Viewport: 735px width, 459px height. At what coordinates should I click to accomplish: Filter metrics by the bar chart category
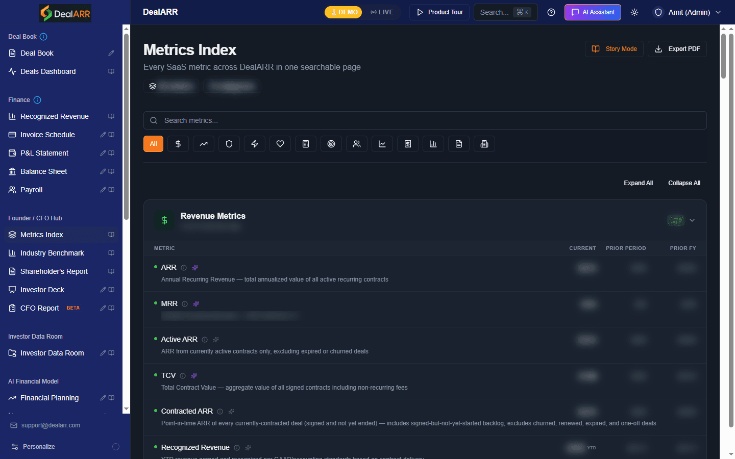pos(433,144)
